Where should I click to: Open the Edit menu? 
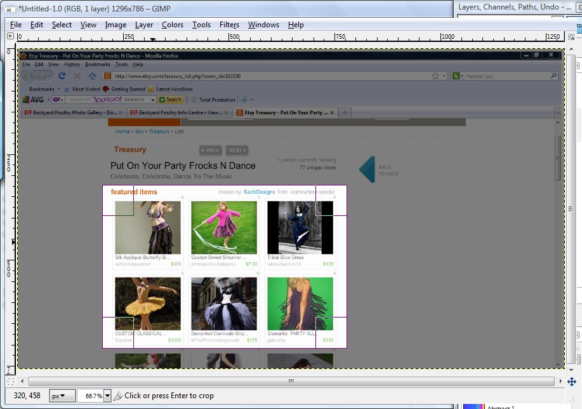click(x=37, y=25)
